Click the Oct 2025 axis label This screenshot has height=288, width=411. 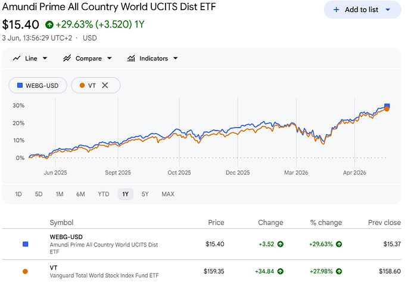tap(179, 172)
